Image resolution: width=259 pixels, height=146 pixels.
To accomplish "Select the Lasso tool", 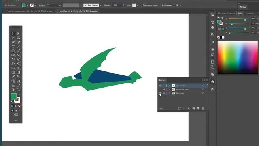I will [x=19, y=38].
